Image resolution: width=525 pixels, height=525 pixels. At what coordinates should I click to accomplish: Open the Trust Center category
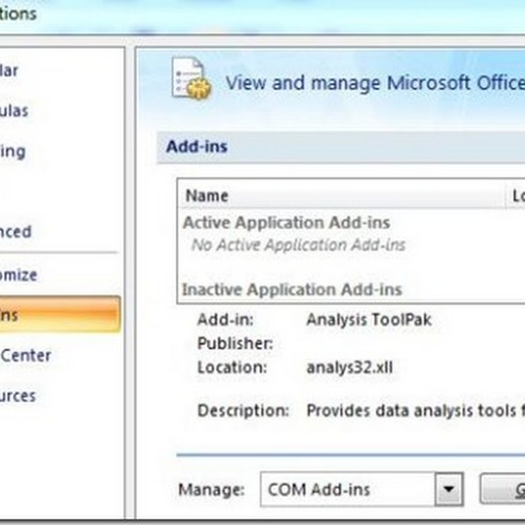click(x=26, y=355)
